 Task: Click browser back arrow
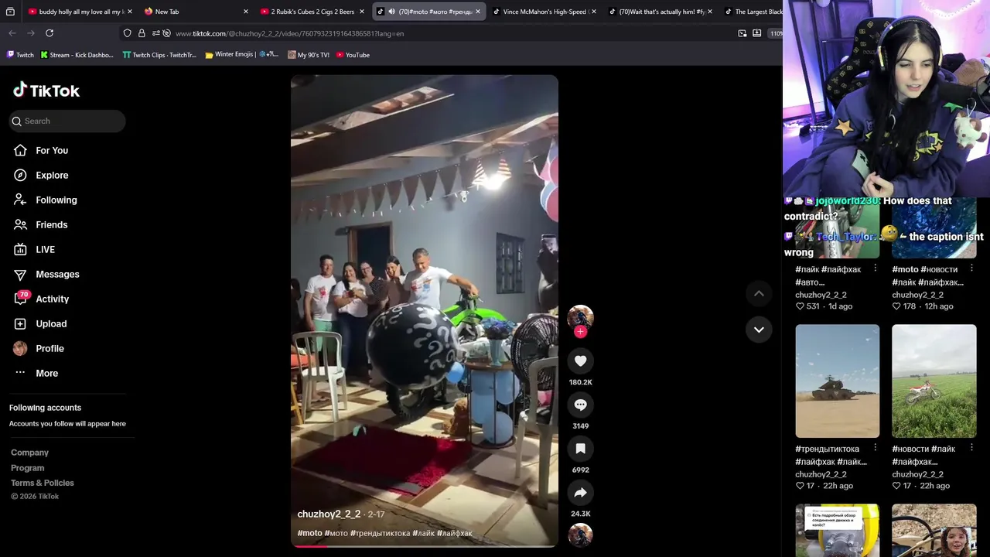(12, 33)
